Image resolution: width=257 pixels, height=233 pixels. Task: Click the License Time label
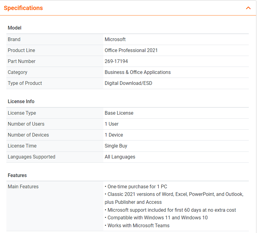pos(22,146)
